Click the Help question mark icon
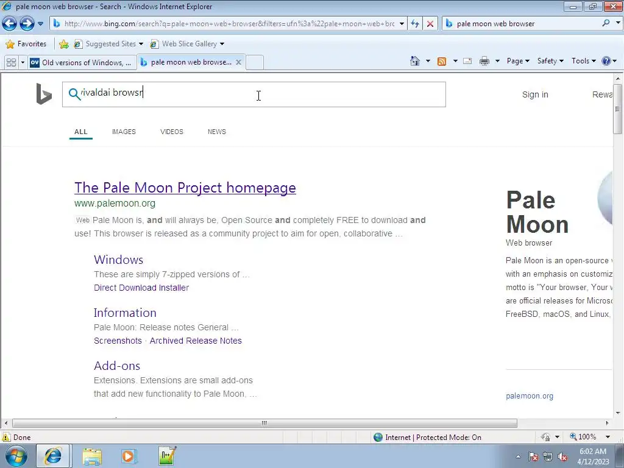Viewport: 624px width, 468px height. point(606,61)
